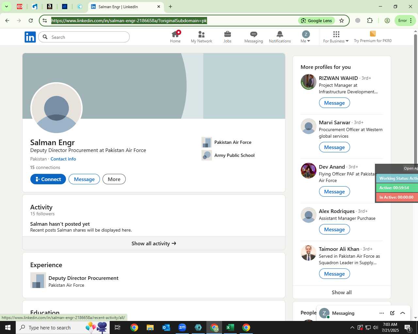This screenshot has width=418, height=334.
Task: Click the Google Lens button
Action: [x=316, y=21]
